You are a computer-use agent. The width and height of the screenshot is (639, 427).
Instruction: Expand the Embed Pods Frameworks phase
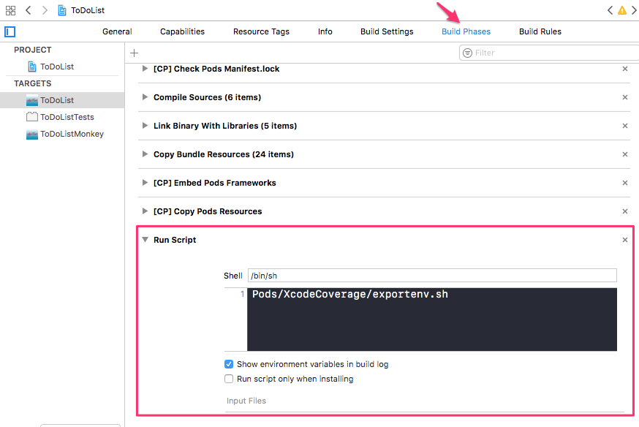pos(145,183)
